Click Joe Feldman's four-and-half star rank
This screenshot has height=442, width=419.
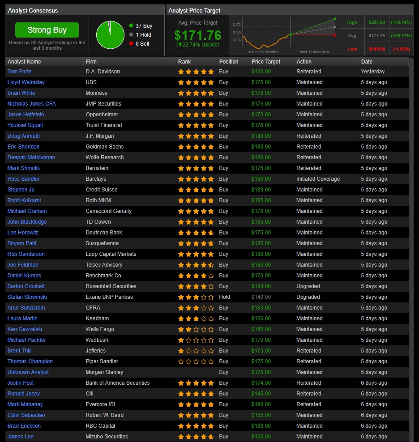(x=196, y=265)
